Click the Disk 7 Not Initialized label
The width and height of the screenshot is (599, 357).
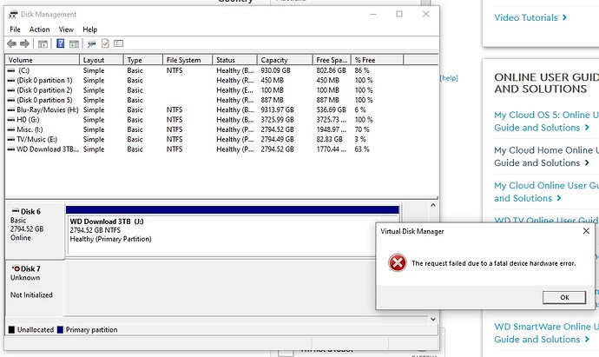[x=31, y=295]
